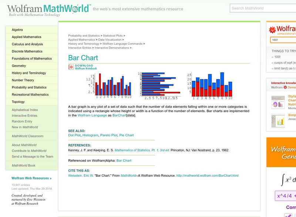This screenshot has height=217, width=296.
Task: Open the Alphabetical Index
Action: click(25, 110)
